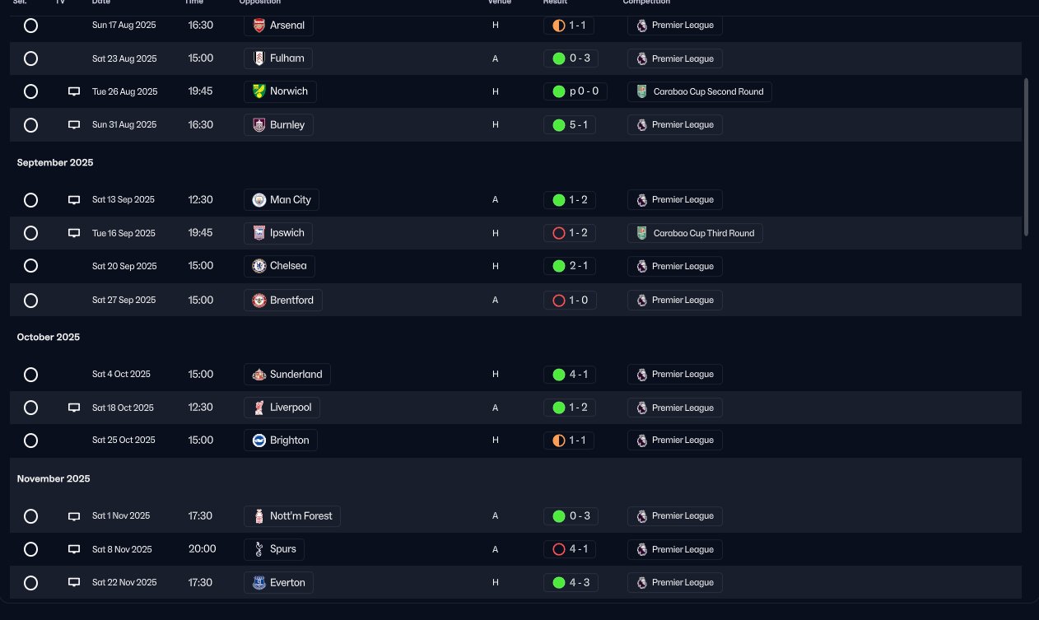This screenshot has width=1039, height=620.
Task: Click the Man City club badge
Action: tap(259, 200)
